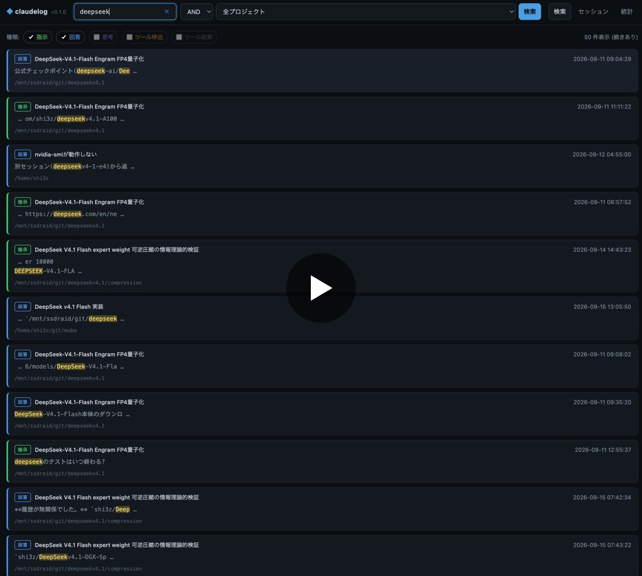Image resolution: width=642 pixels, height=576 pixels.
Task: Click the 回答 badge beside DeepSeek v4.1 Flash 実装
Action: coord(22,307)
